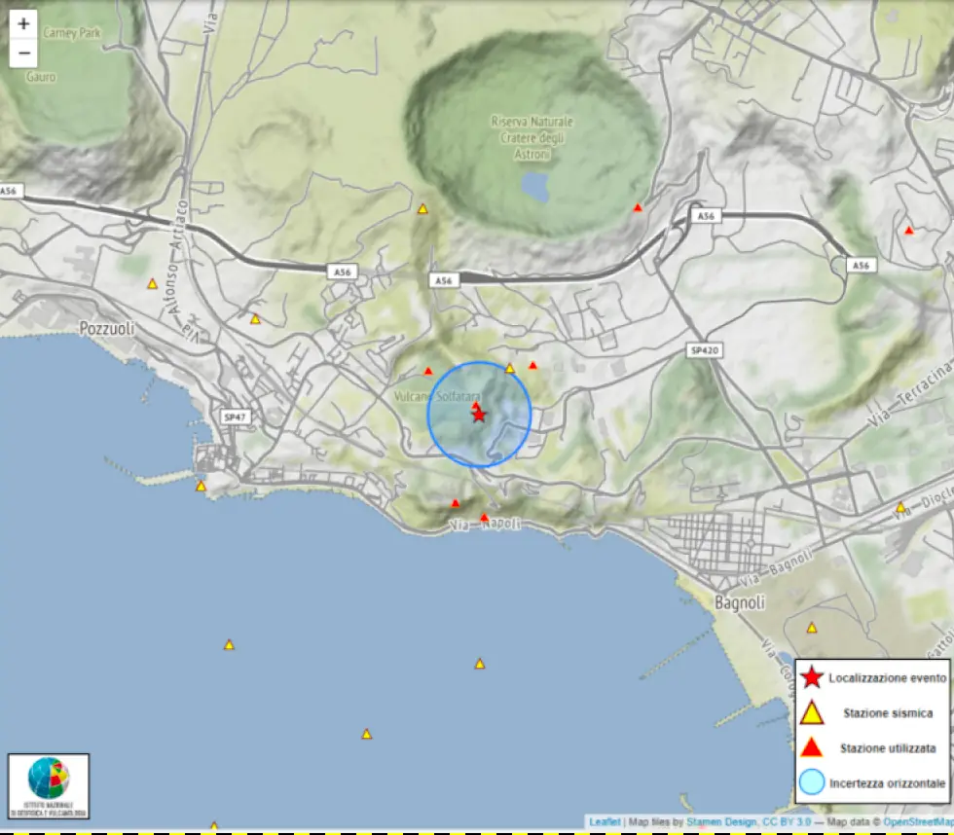Viewport: 954px width, 835px height.
Task: Open the Leaflet attribution link
Action: tap(605, 822)
